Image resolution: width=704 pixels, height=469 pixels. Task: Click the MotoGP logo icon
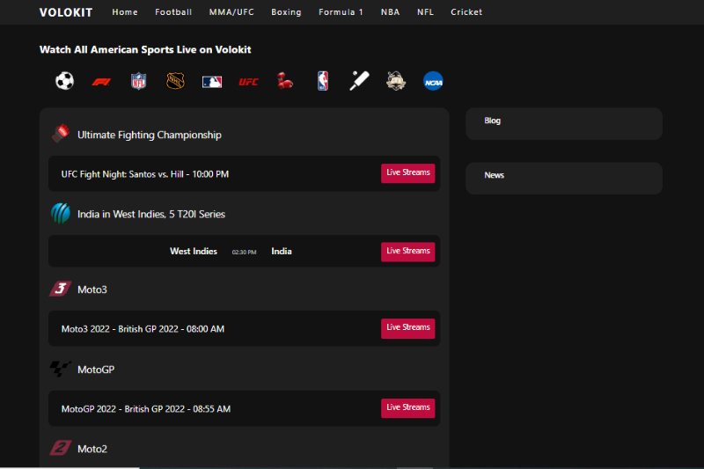click(60, 369)
